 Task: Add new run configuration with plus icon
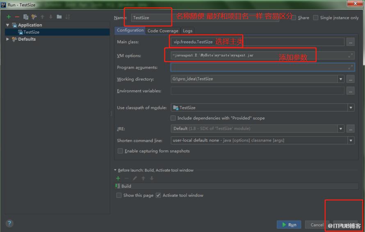pyautogui.click(x=9, y=17)
